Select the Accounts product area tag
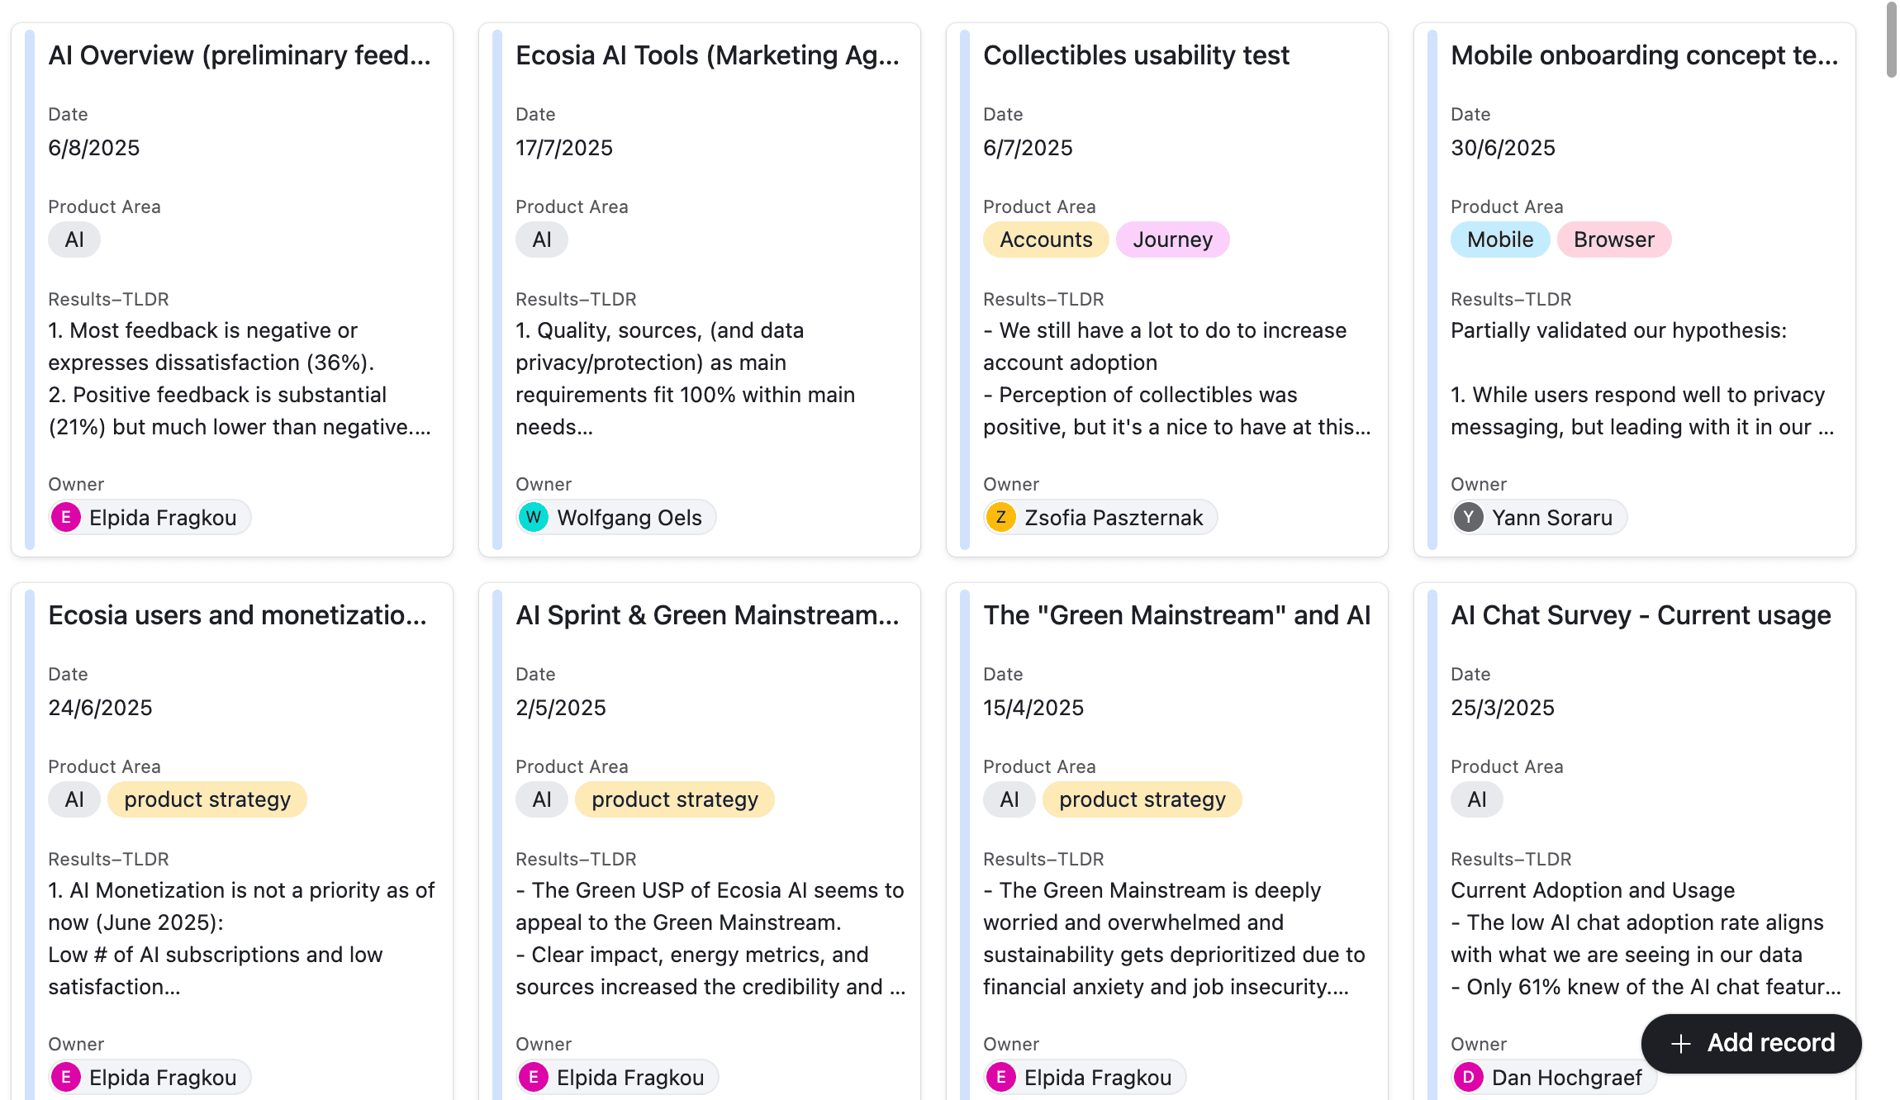Screen dimensions: 1900x1100 pos(1046,239)
